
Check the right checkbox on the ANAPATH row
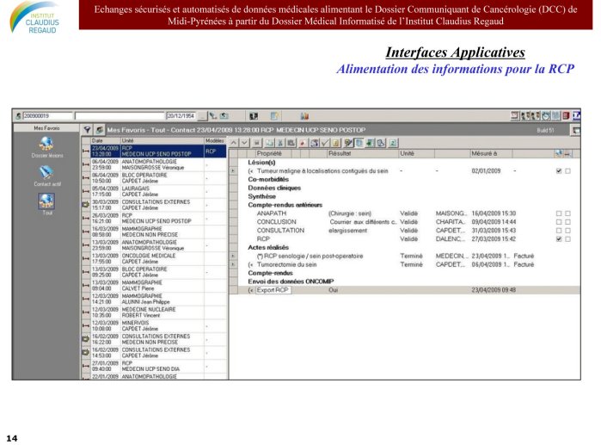(x=568, y=213)
